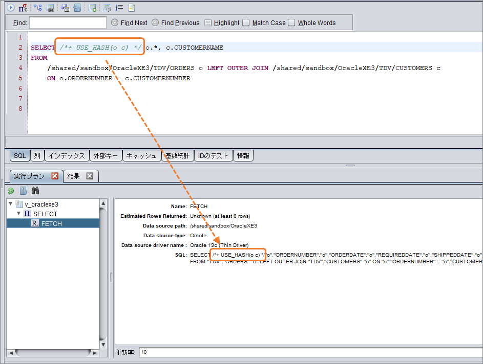Click the Estimated Rows Returned value

[x=220, y=216]
